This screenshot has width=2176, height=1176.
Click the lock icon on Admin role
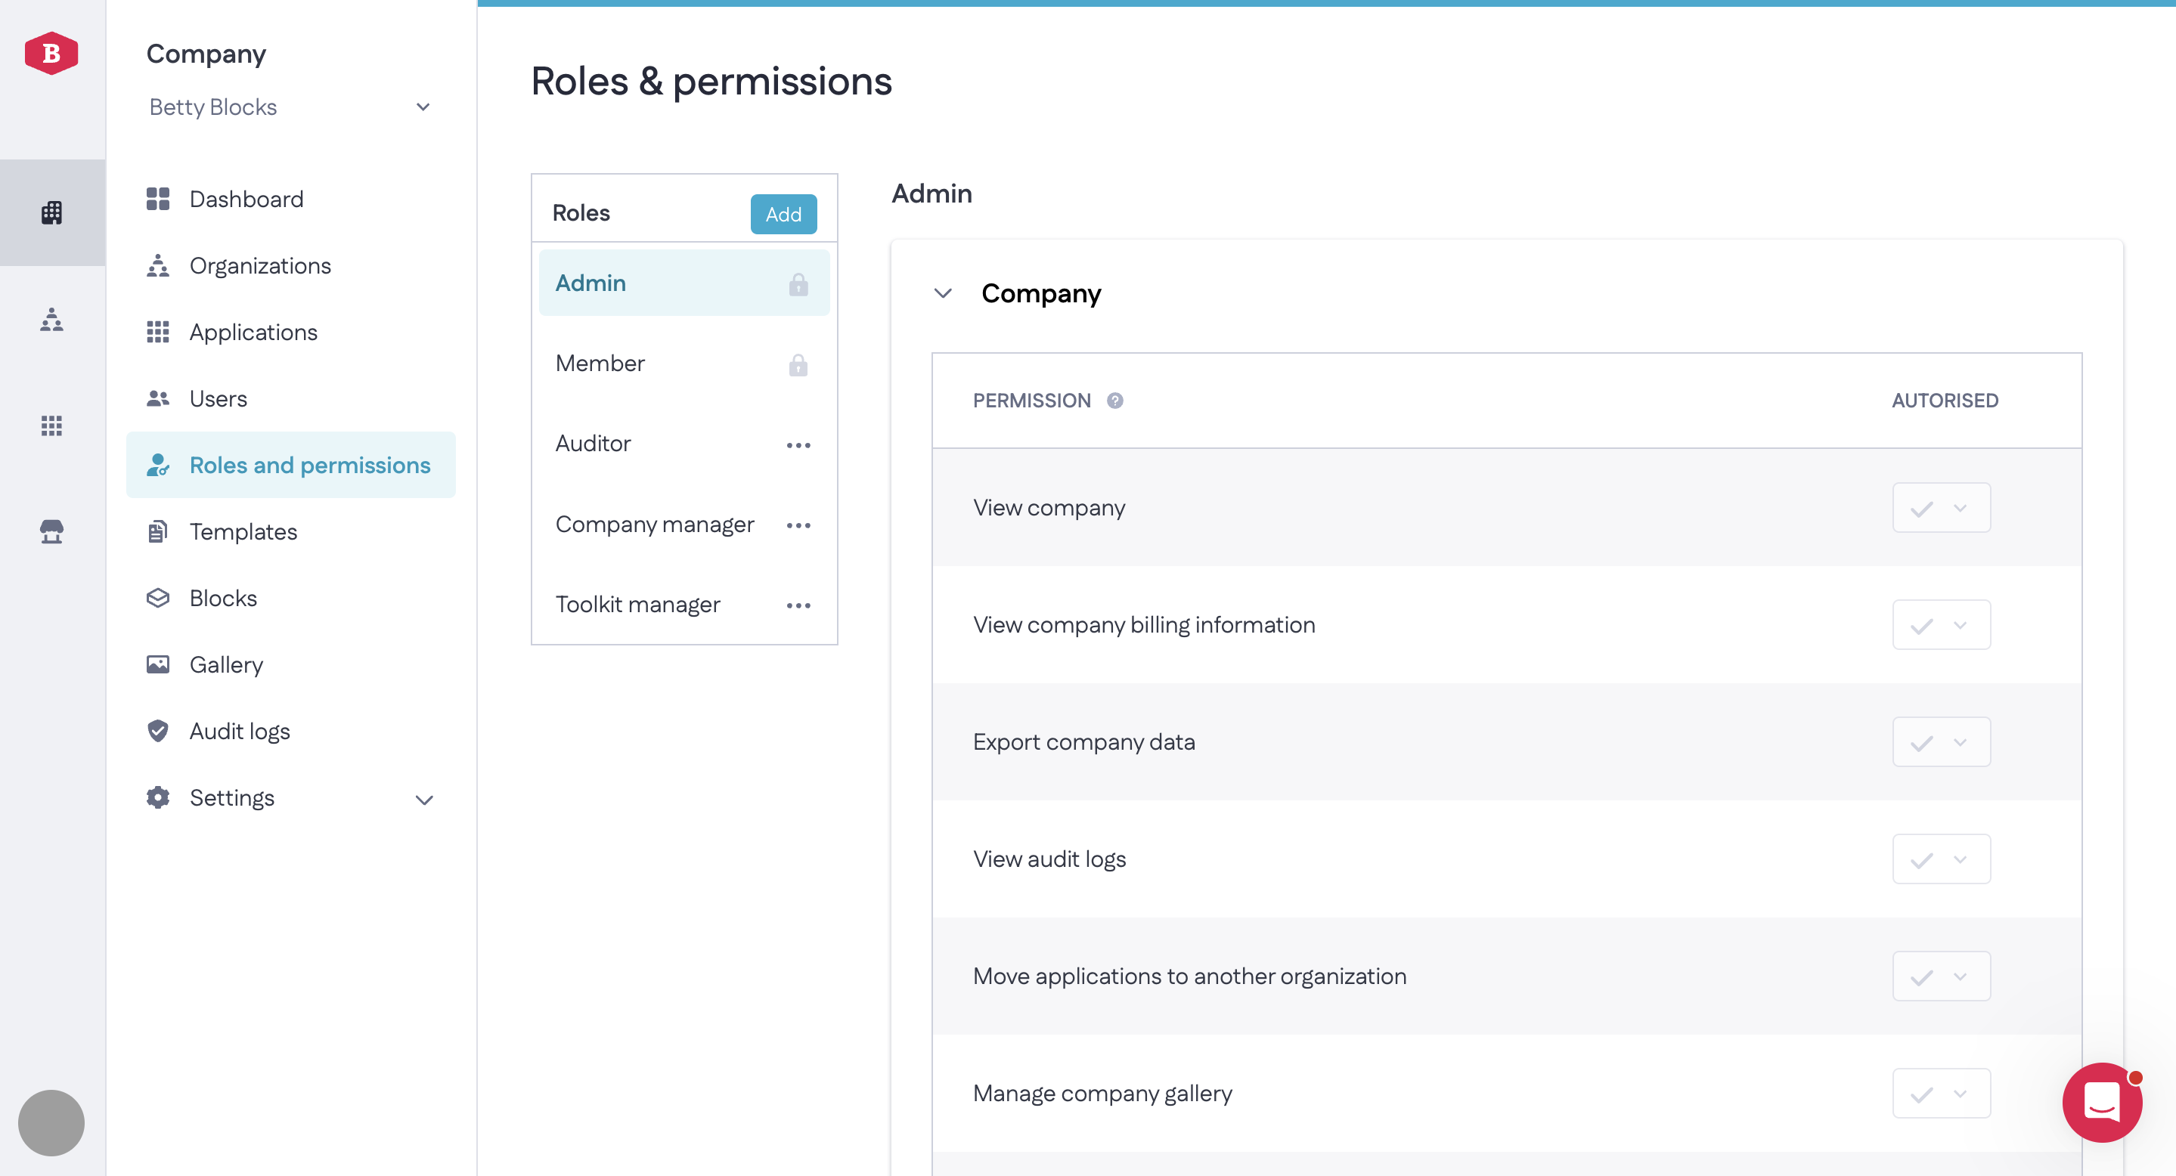click(798, 284)
